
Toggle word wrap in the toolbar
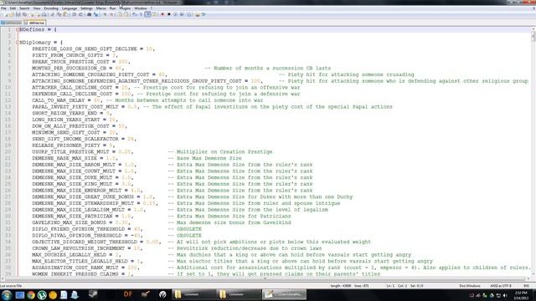(x=134, y=15)
